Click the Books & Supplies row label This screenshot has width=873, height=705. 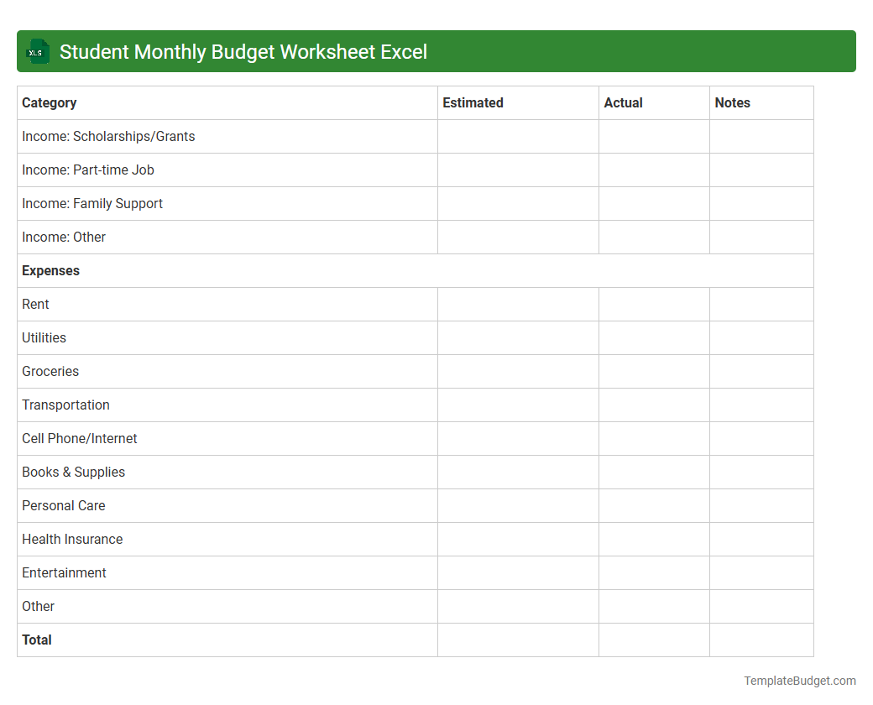[x=73, y=472]
